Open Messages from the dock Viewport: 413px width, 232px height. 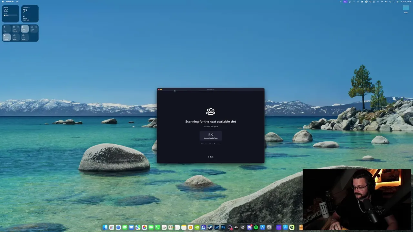125,227
